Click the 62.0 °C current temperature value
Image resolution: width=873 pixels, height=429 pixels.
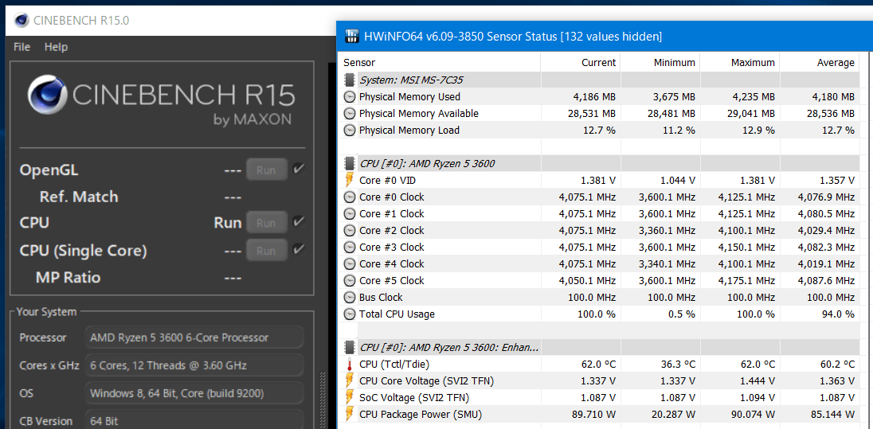tap(599, 364)
